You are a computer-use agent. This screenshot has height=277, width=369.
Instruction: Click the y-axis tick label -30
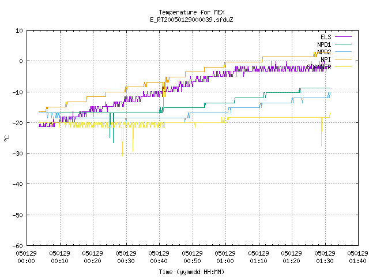18,154
